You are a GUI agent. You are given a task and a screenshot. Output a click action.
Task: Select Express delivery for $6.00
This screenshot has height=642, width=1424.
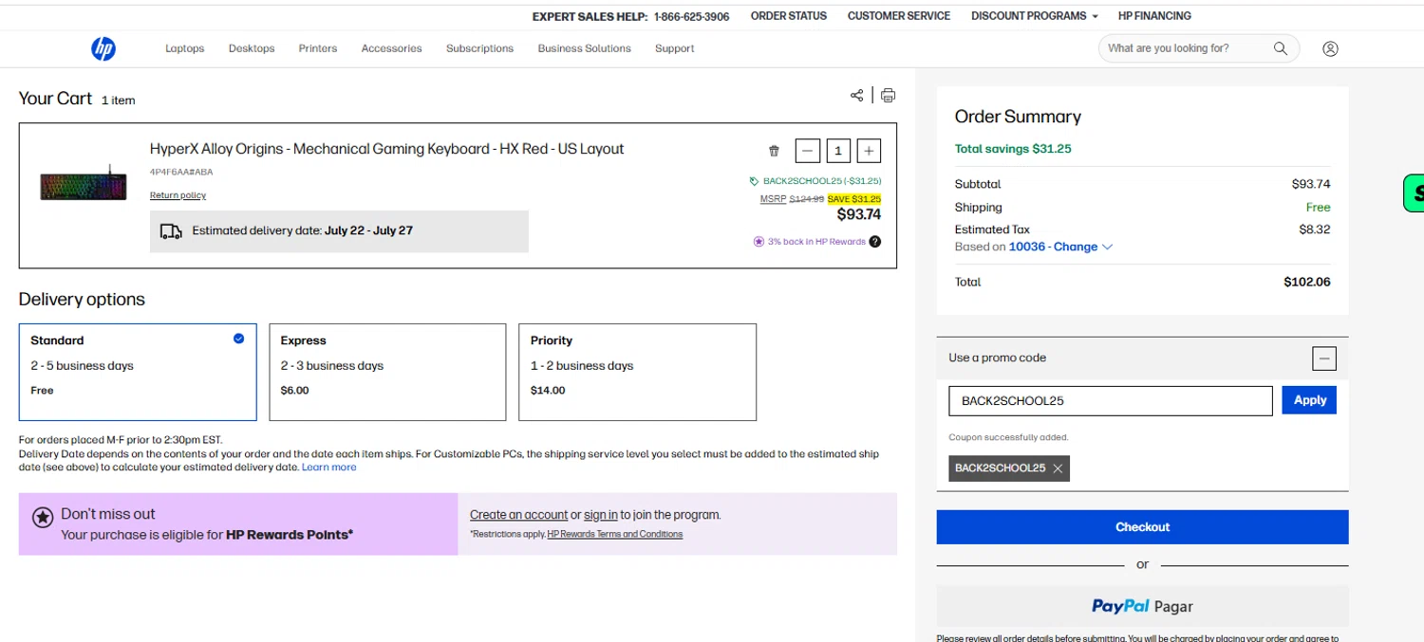click(387, 372)
